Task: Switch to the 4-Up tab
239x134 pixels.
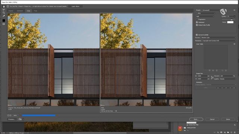Action: click(35, 11)
